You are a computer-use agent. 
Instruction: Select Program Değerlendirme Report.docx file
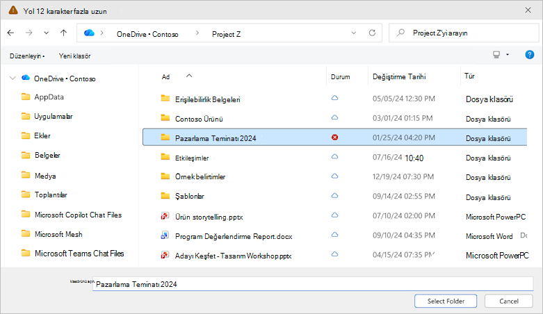coord(234,236)
